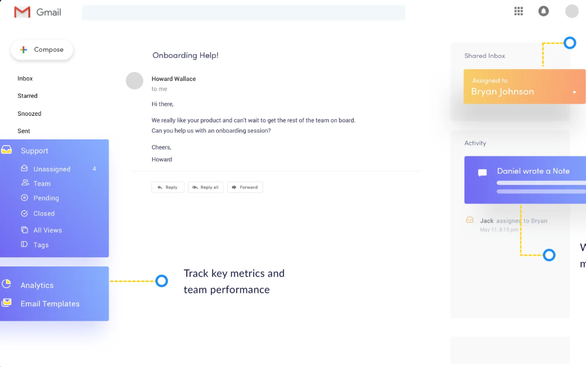Open the Google apps grid icon
The width and height of the screenshot is (586, 367).
tap(519, 11)
